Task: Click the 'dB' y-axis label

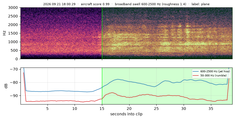Action: pyautogui.click(x=6, y=86)
